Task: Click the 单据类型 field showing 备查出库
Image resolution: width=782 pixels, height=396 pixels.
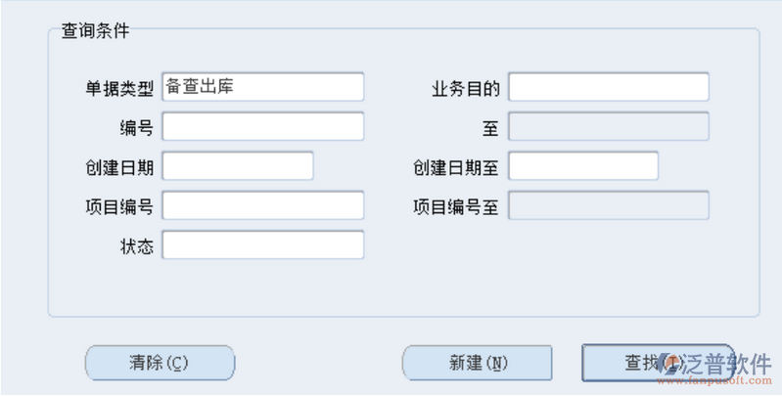Action: pyautogui.click(x=262, y=87)
